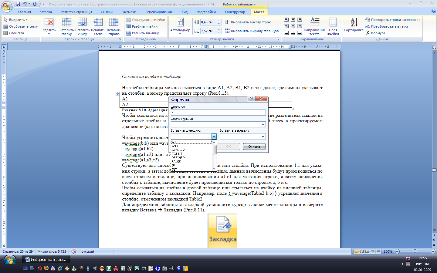The image size is (437, 273).
Task: Click the Office button
Action: pos(6,7)
